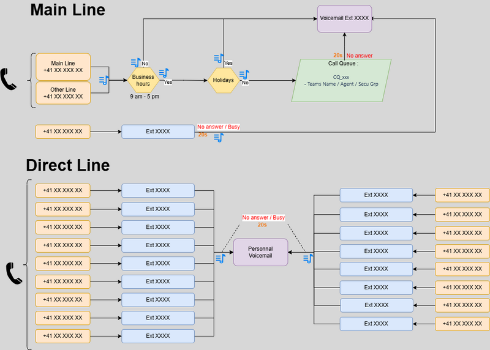The width and height of the screenshot is (490, 350).
Task: Click '- Teams Name / Agent / Secu Grp' text
Action: click(x=341, y=84)
